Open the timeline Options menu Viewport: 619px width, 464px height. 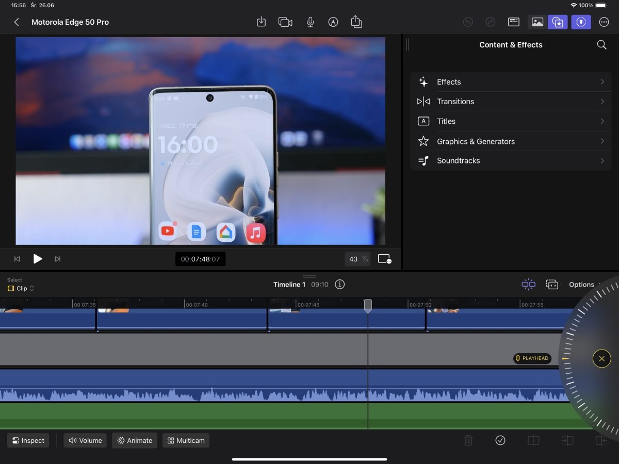coord(584,285)
